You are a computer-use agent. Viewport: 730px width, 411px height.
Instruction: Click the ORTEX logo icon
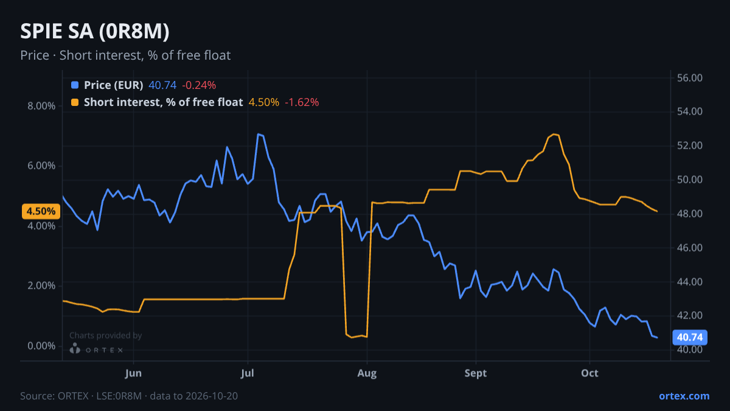tap(75, 349)
